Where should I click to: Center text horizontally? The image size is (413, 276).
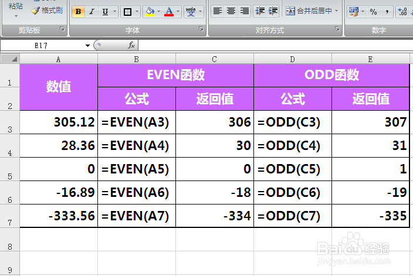point(231,11)
